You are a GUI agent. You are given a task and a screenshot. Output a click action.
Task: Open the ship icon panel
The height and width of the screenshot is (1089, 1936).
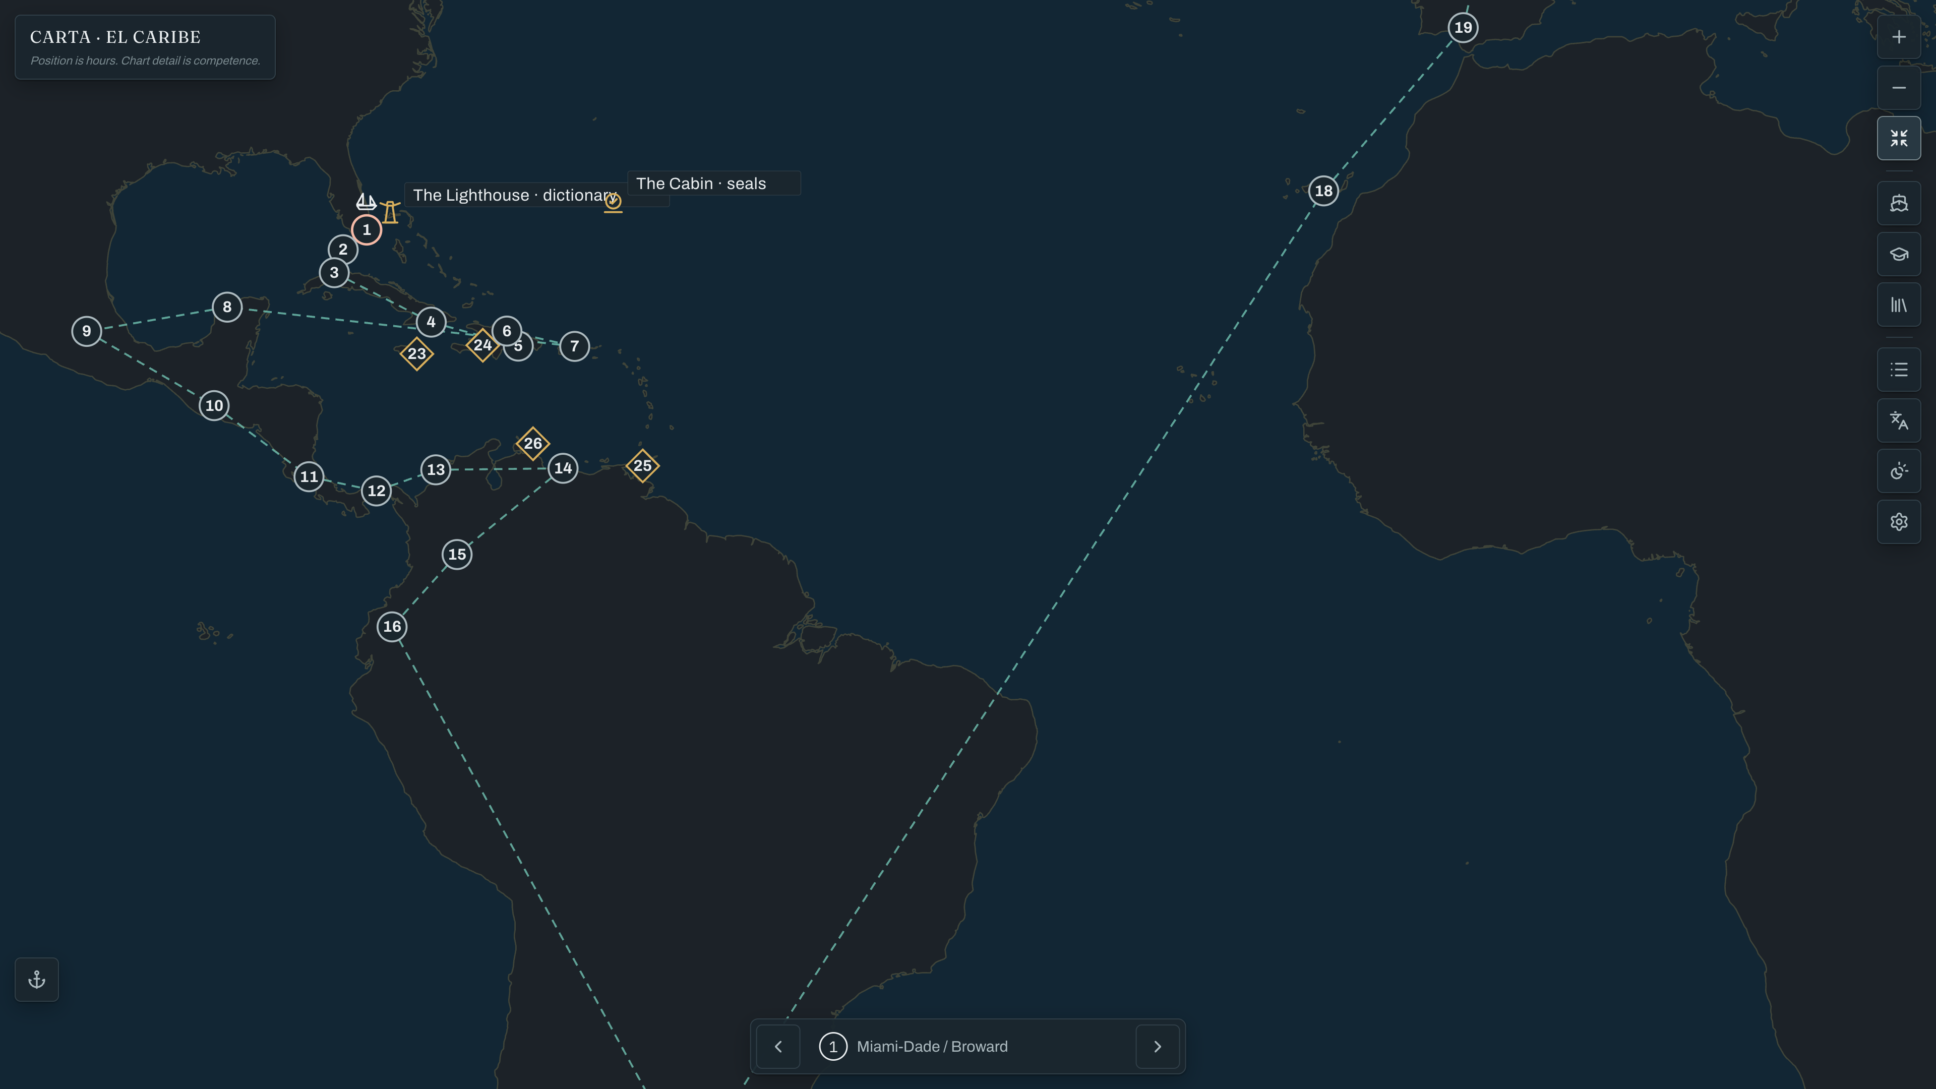1898,203
